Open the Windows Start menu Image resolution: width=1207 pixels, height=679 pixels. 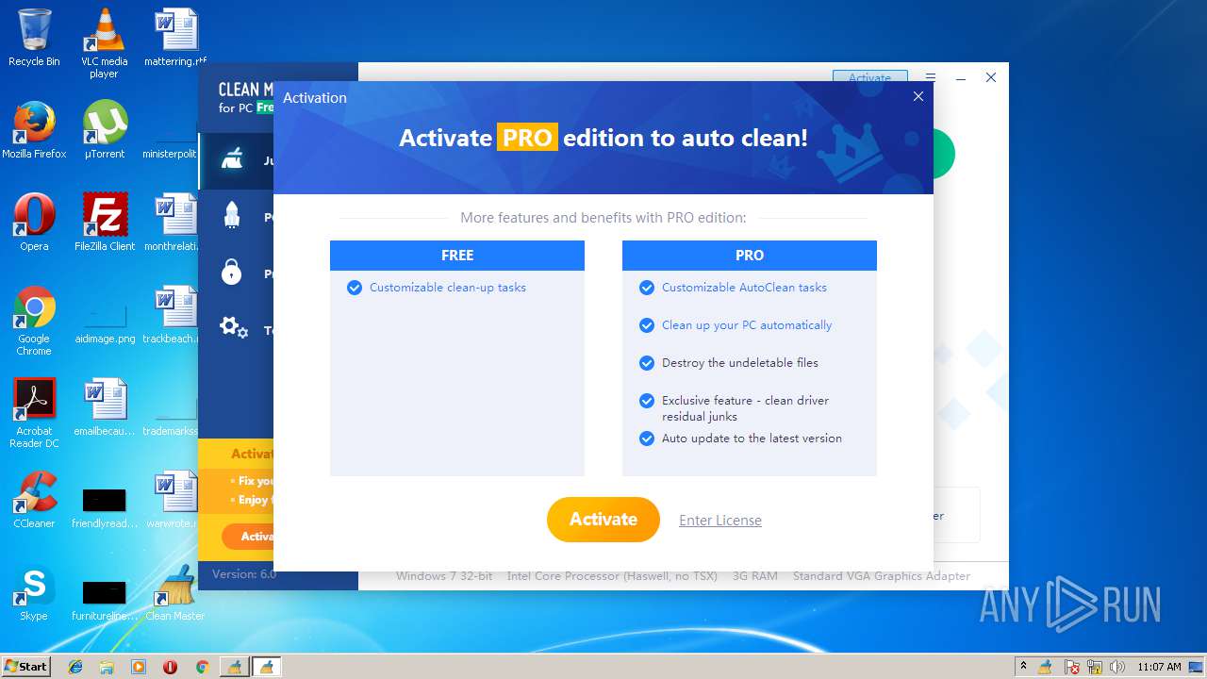pos(26,666)
